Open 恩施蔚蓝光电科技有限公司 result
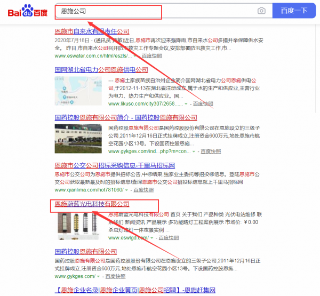The width and height of the screenshot is (320, 296). click(92, 204)
